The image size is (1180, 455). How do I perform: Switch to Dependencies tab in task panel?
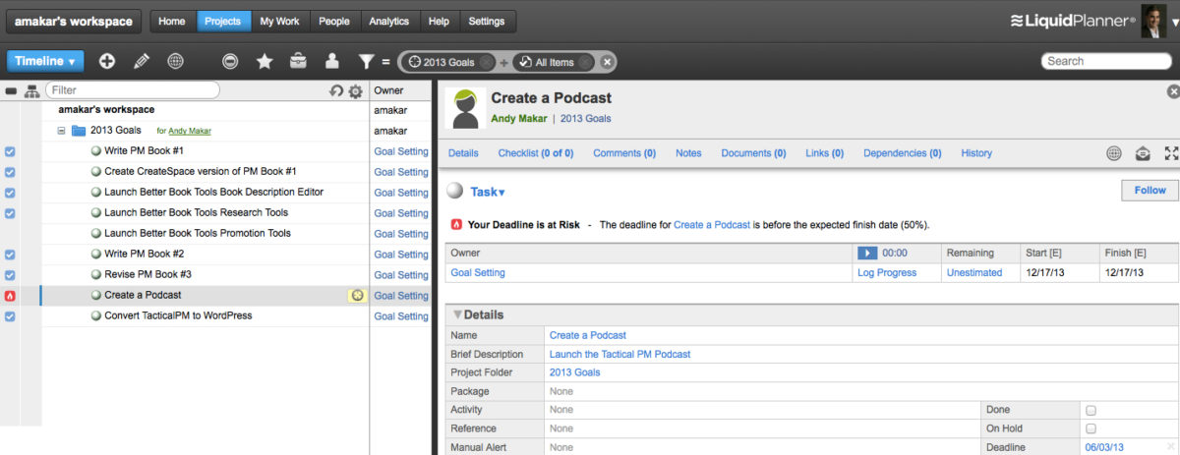click(x=903, y=153)
